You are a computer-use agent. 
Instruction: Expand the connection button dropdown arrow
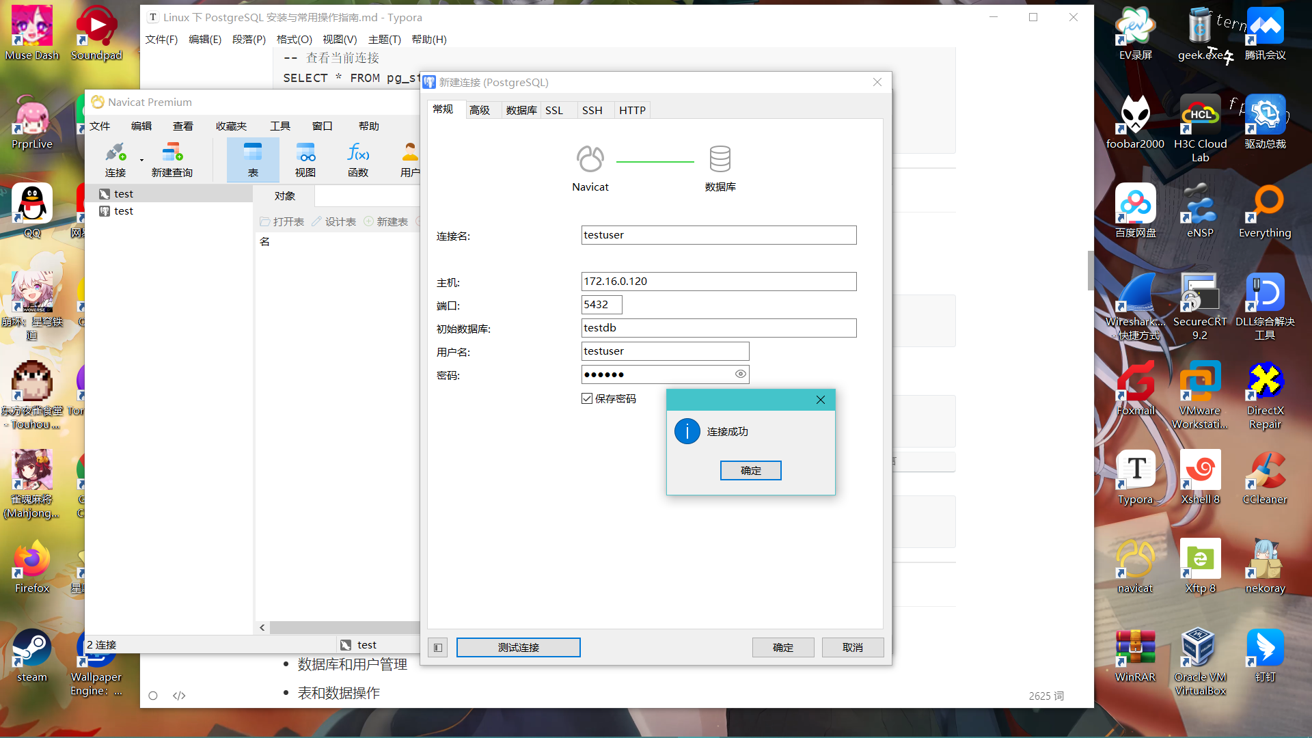(141, 161)
